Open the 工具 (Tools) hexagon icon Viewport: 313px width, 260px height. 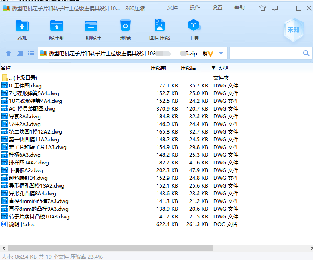pos(194,25)
